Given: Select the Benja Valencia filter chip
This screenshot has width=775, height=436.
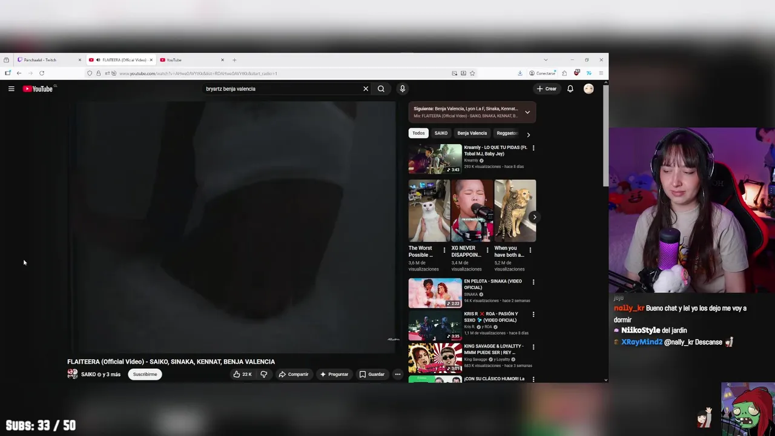Looking at the screenshot, I should click(x=472, y=133).
